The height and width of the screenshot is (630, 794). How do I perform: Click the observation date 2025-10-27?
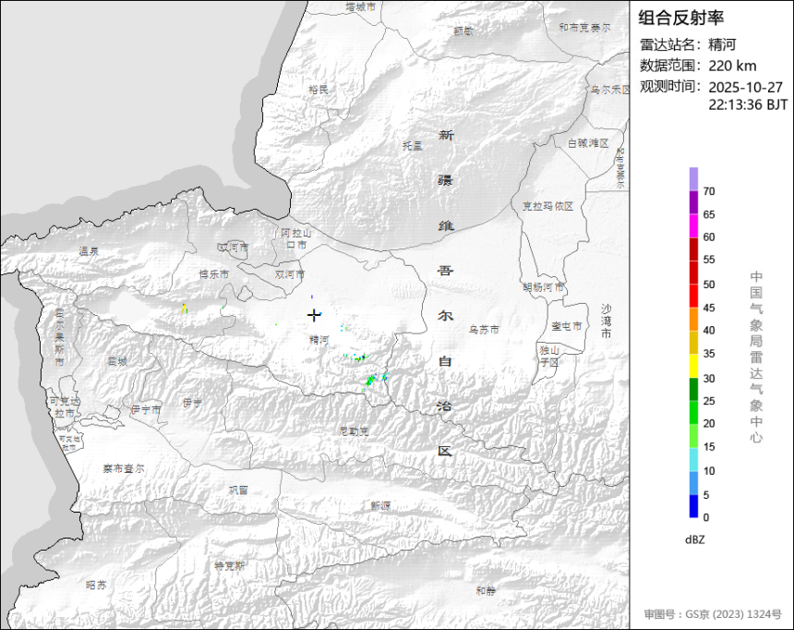(745, 87)
